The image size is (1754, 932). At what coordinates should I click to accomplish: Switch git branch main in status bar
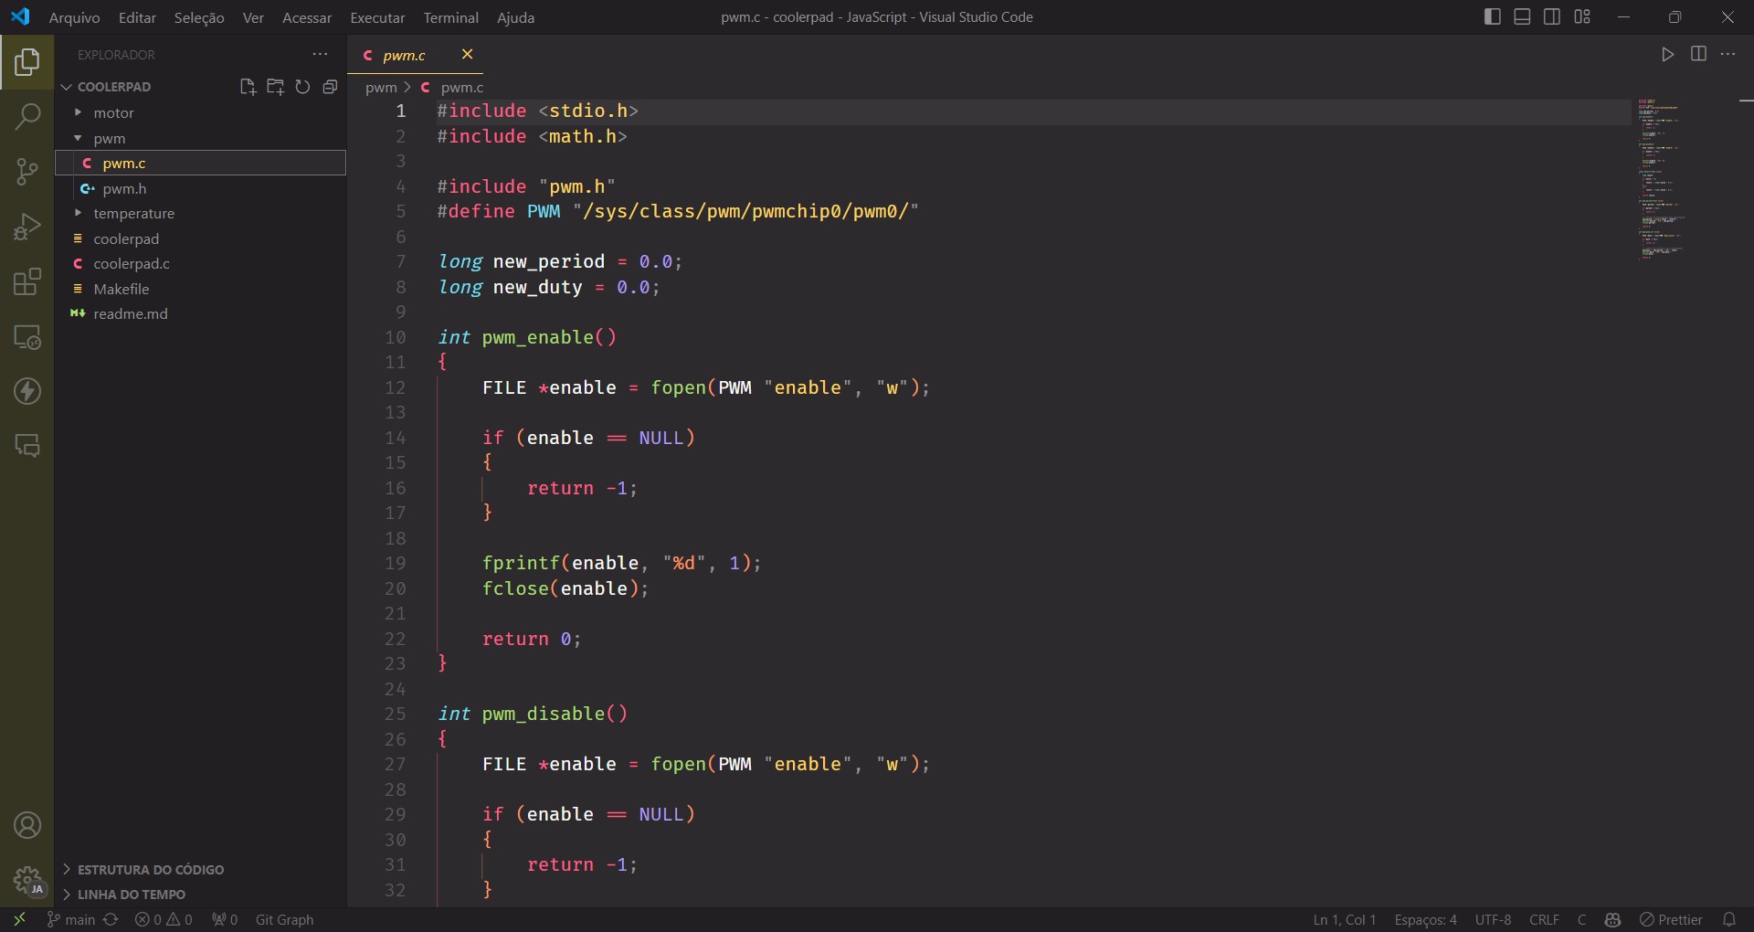[x=71, y=919]
